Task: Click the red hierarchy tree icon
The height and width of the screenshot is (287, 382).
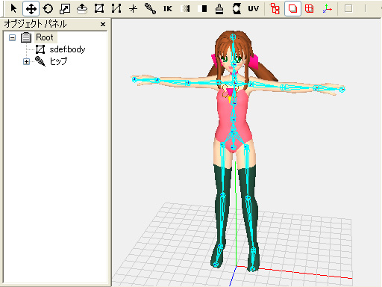Action: (275, 9)
